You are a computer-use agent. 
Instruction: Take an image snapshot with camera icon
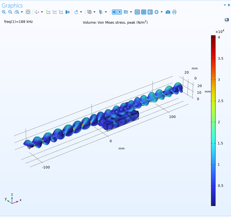[168, 12]
